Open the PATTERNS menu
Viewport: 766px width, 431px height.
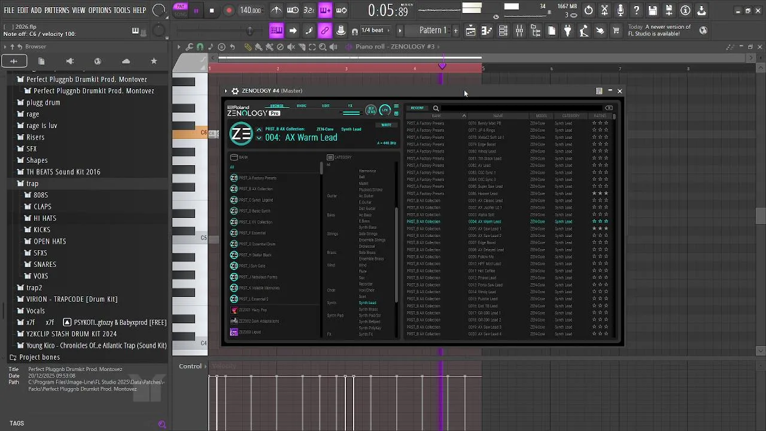point(57,10)
